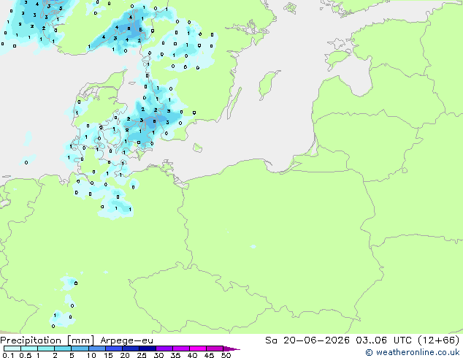Click the 25–30 mm navy legend swatch
This screenshot has width=463, height=358.
click(x=147, y=349)
